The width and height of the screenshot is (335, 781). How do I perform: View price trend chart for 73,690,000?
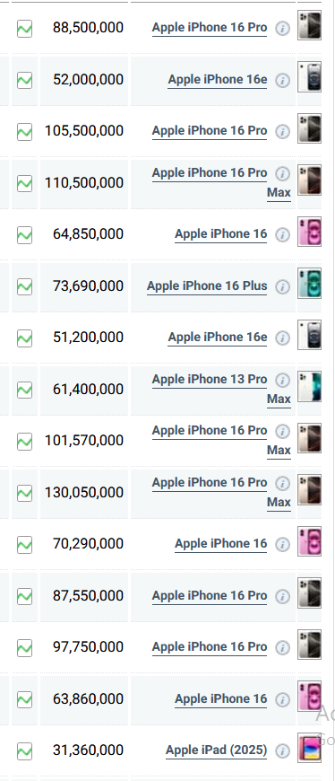[24, 286]
